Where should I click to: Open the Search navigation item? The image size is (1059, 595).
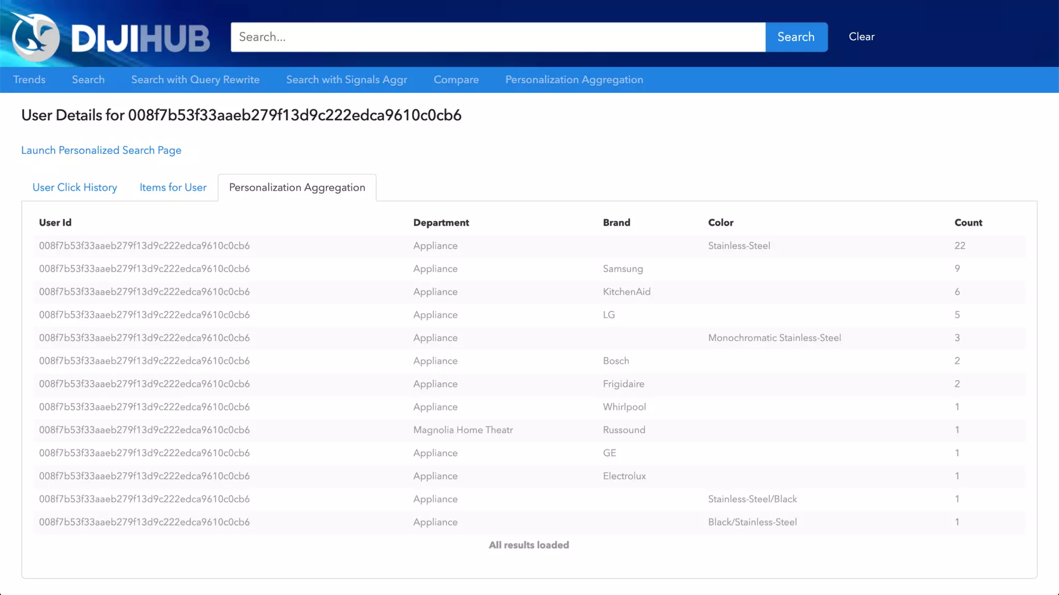88,80
